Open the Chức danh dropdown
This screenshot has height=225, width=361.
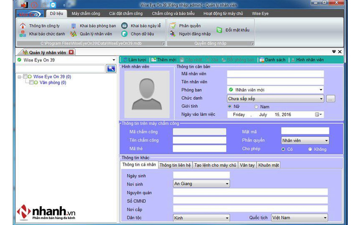tap(321, 99)
